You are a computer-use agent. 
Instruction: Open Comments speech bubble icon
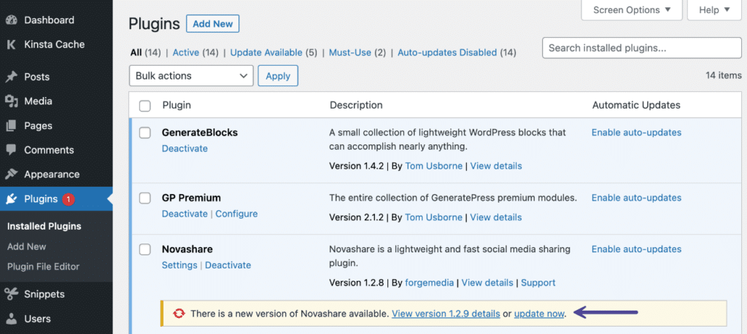(12, 150)
